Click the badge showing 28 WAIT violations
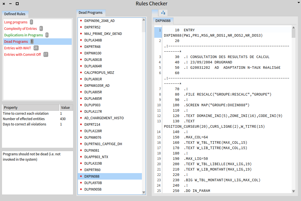The height and width of the screenshot is (201, 301). 36,48
